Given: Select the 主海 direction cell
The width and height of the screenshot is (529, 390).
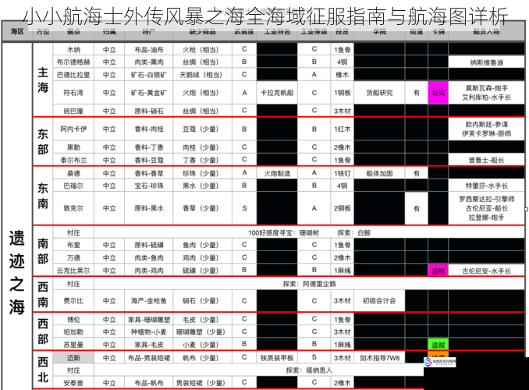Looking at the screenshot, I should click(x=43, y=80).
